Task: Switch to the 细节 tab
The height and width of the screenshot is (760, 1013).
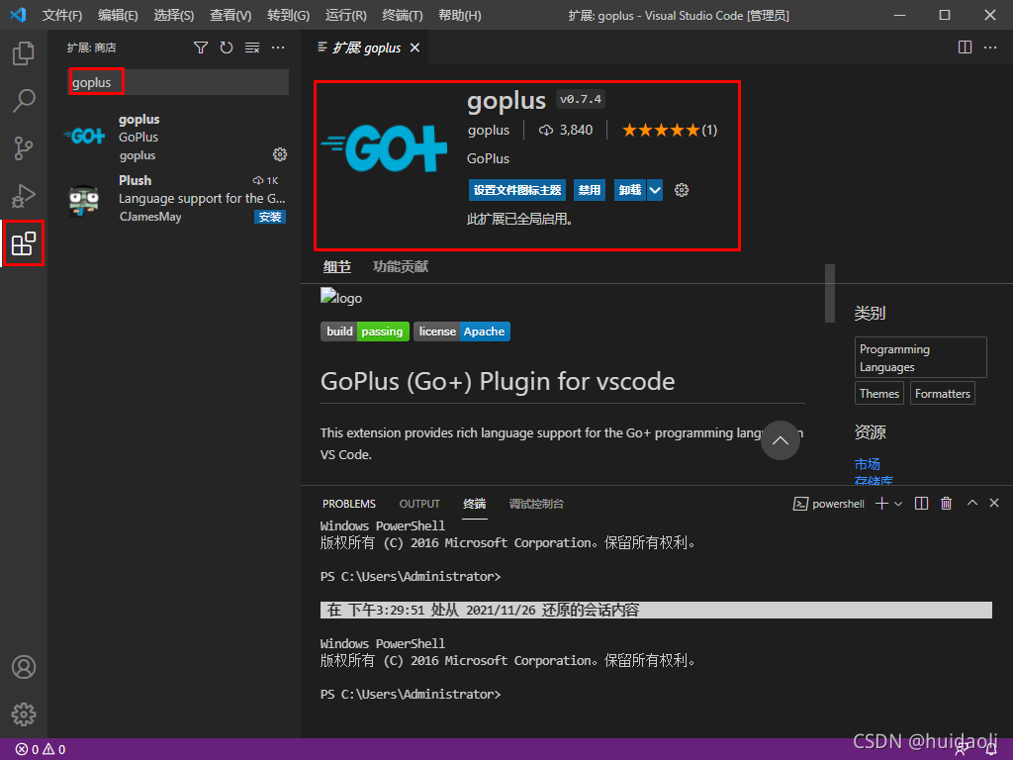Action: click(337, 266)
